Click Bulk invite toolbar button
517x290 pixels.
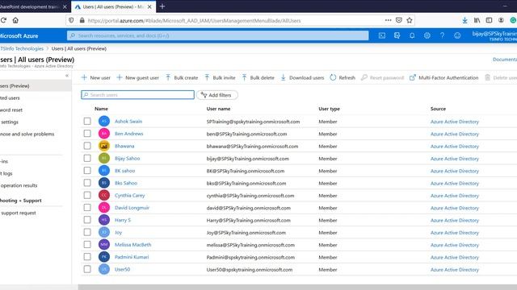(x=220, y=77)
